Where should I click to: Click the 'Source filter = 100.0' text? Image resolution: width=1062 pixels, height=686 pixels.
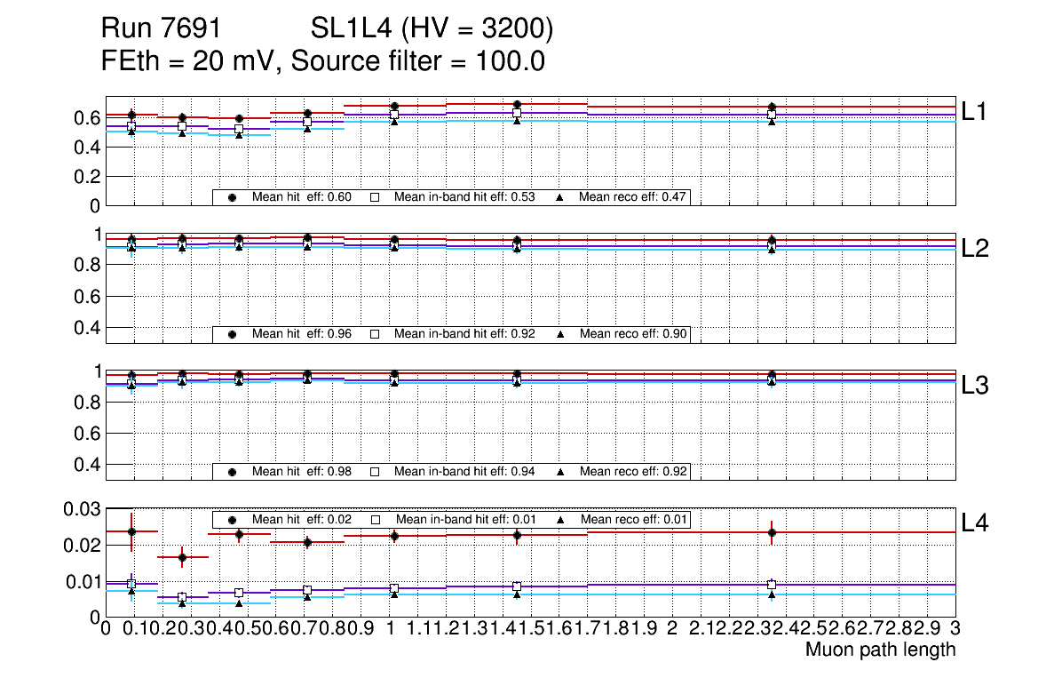coord(417,62)
